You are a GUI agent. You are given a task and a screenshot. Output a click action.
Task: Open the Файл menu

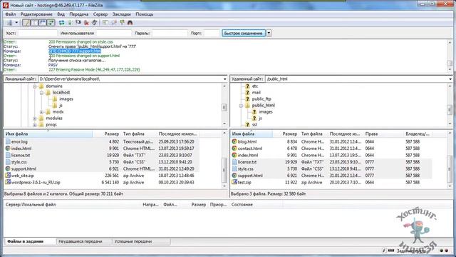11,14
